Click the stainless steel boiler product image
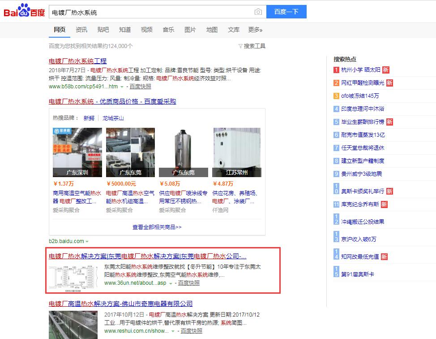Image resolution: width=436 pixels, height=339 pixels. point(184,152)
